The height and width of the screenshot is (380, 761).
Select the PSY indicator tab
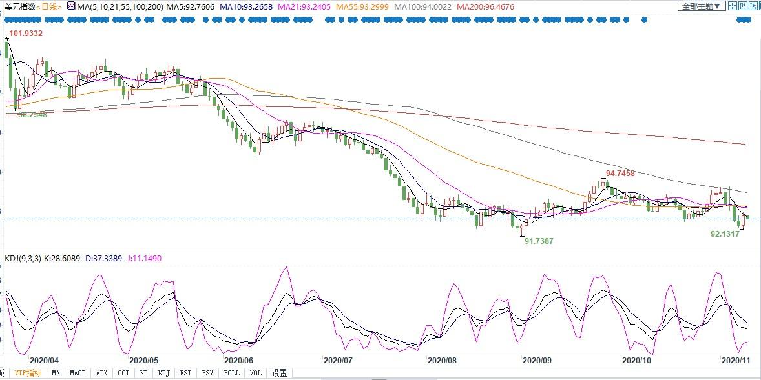[x=207, y=373]
